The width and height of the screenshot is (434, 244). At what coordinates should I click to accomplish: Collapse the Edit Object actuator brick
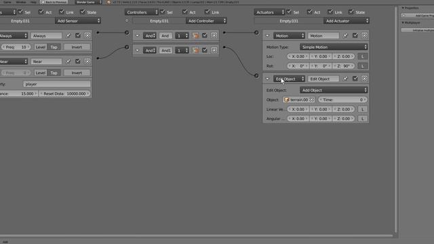pos(267,79)
